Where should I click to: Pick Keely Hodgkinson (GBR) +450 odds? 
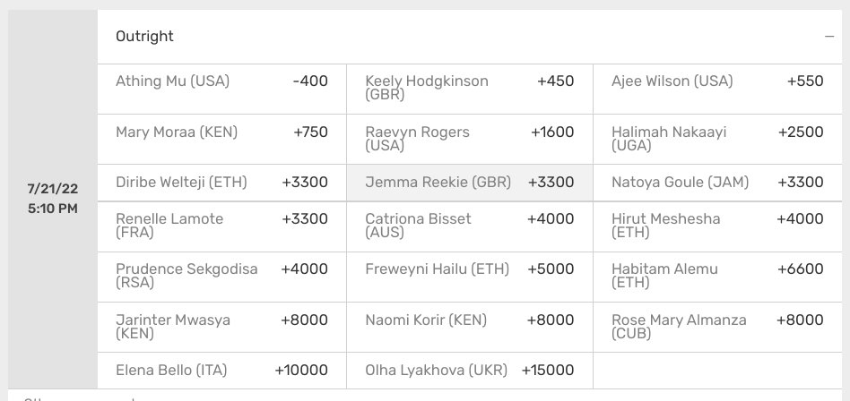[470, 90]
